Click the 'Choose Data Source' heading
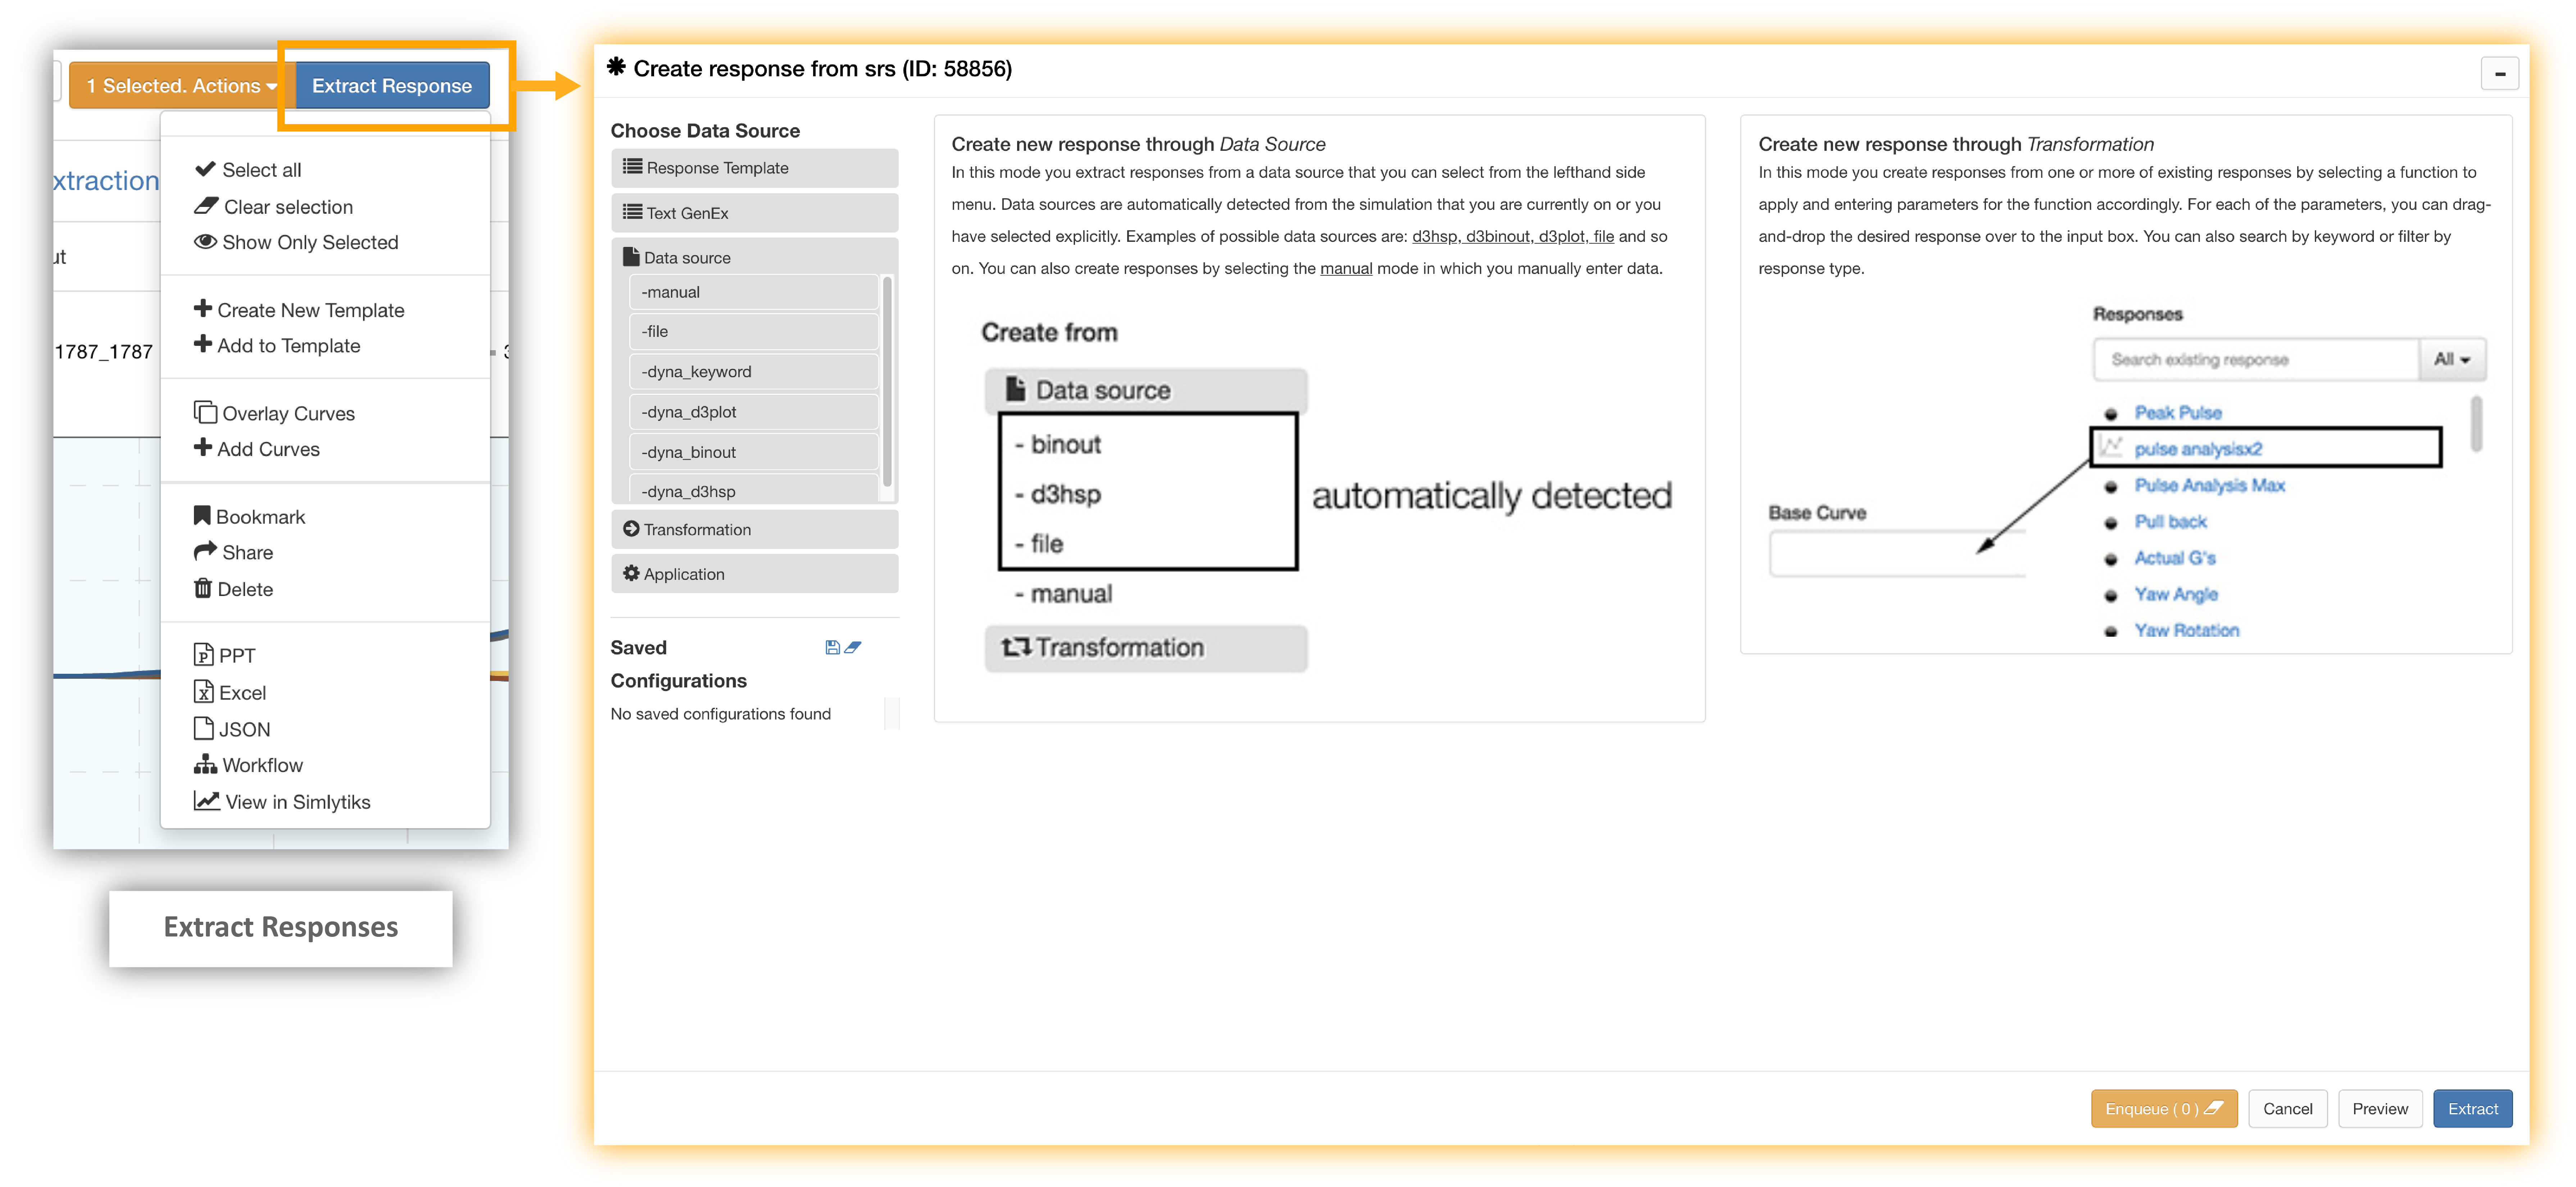This screenshot has width=2576, height=1187. coord(705,131)
